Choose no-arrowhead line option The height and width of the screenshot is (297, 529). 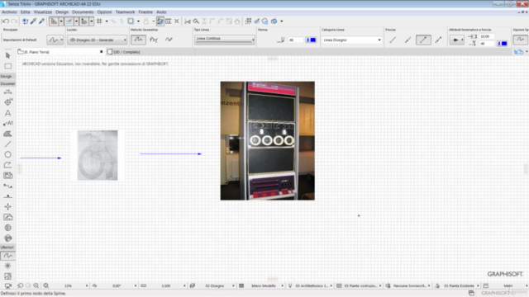[x=393, y=40]
